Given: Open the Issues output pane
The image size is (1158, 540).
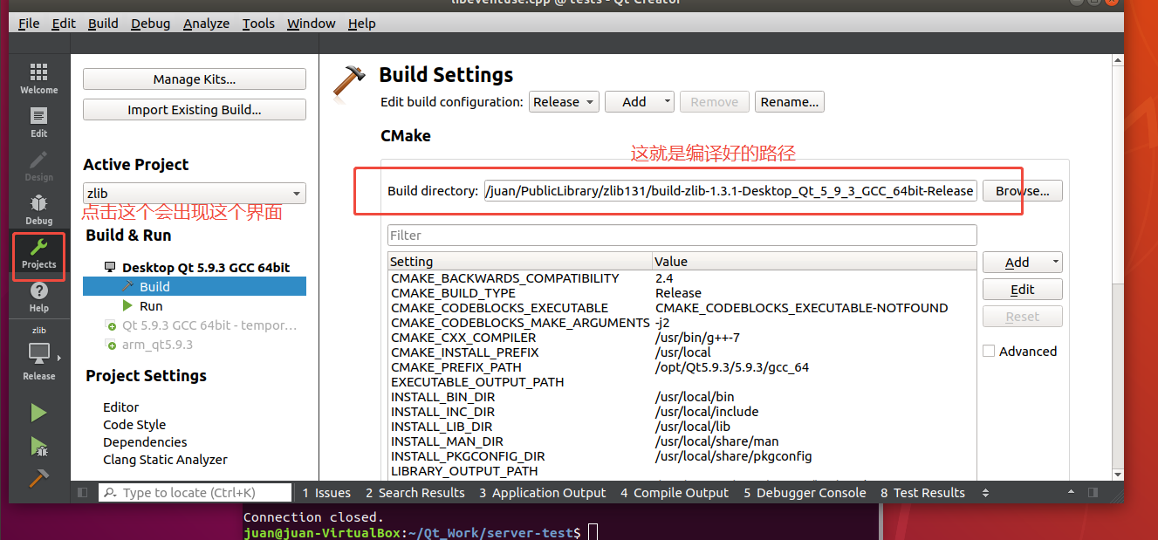Looking at the screenshot, I should click(326, 493).
